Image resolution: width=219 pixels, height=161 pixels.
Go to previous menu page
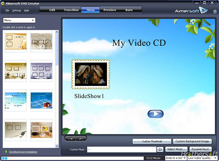(70, 138)
